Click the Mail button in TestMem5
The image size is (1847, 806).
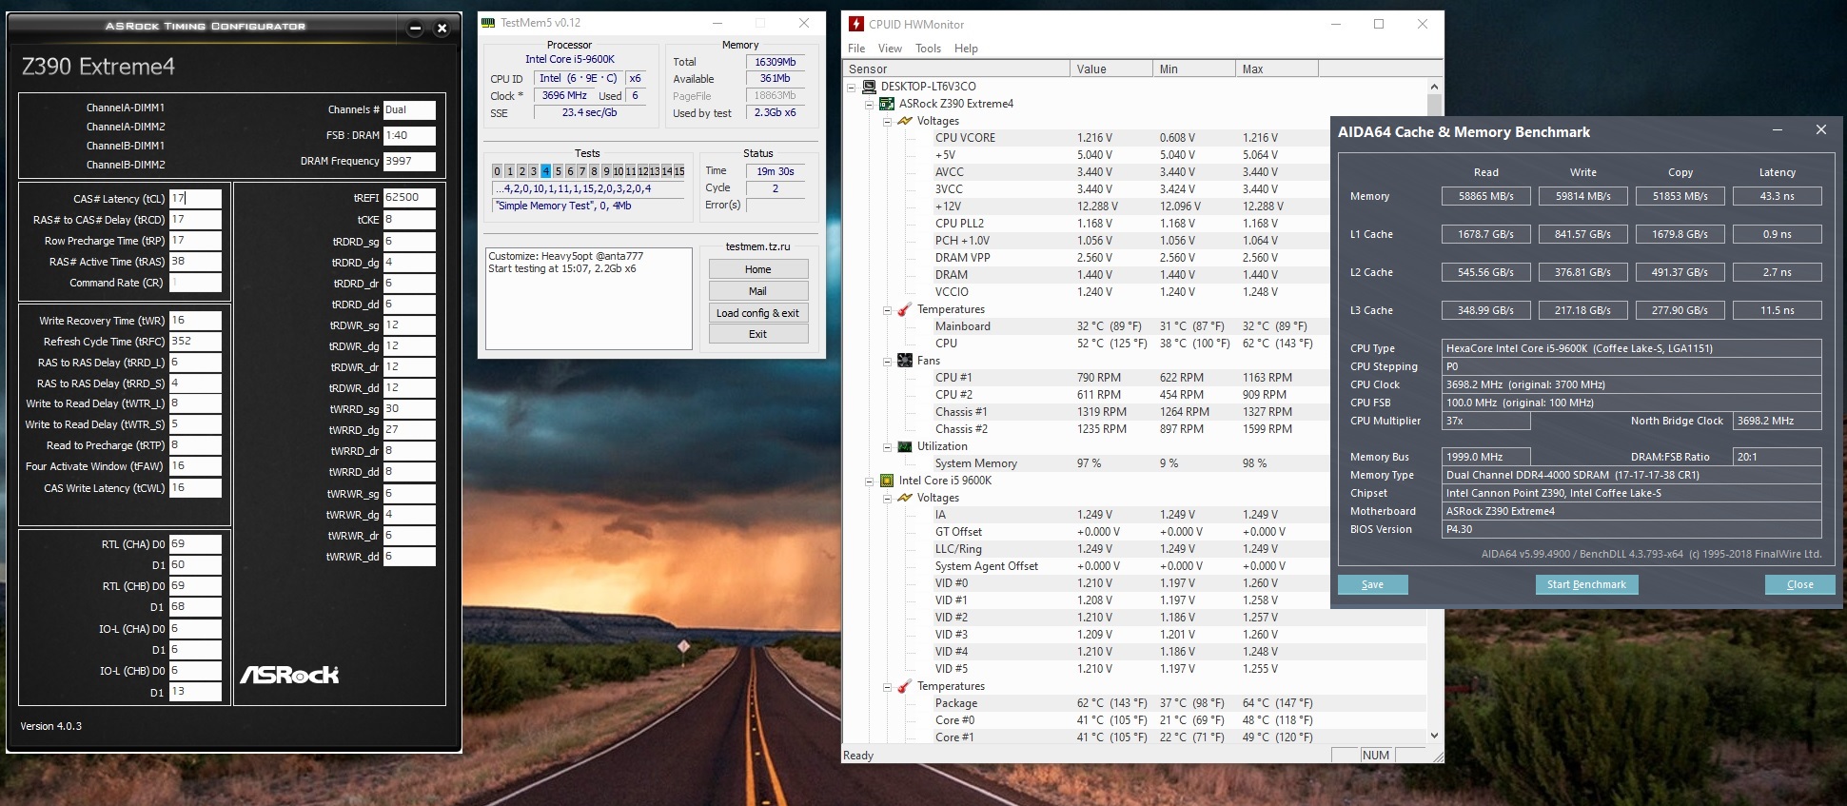coord(758,291)
